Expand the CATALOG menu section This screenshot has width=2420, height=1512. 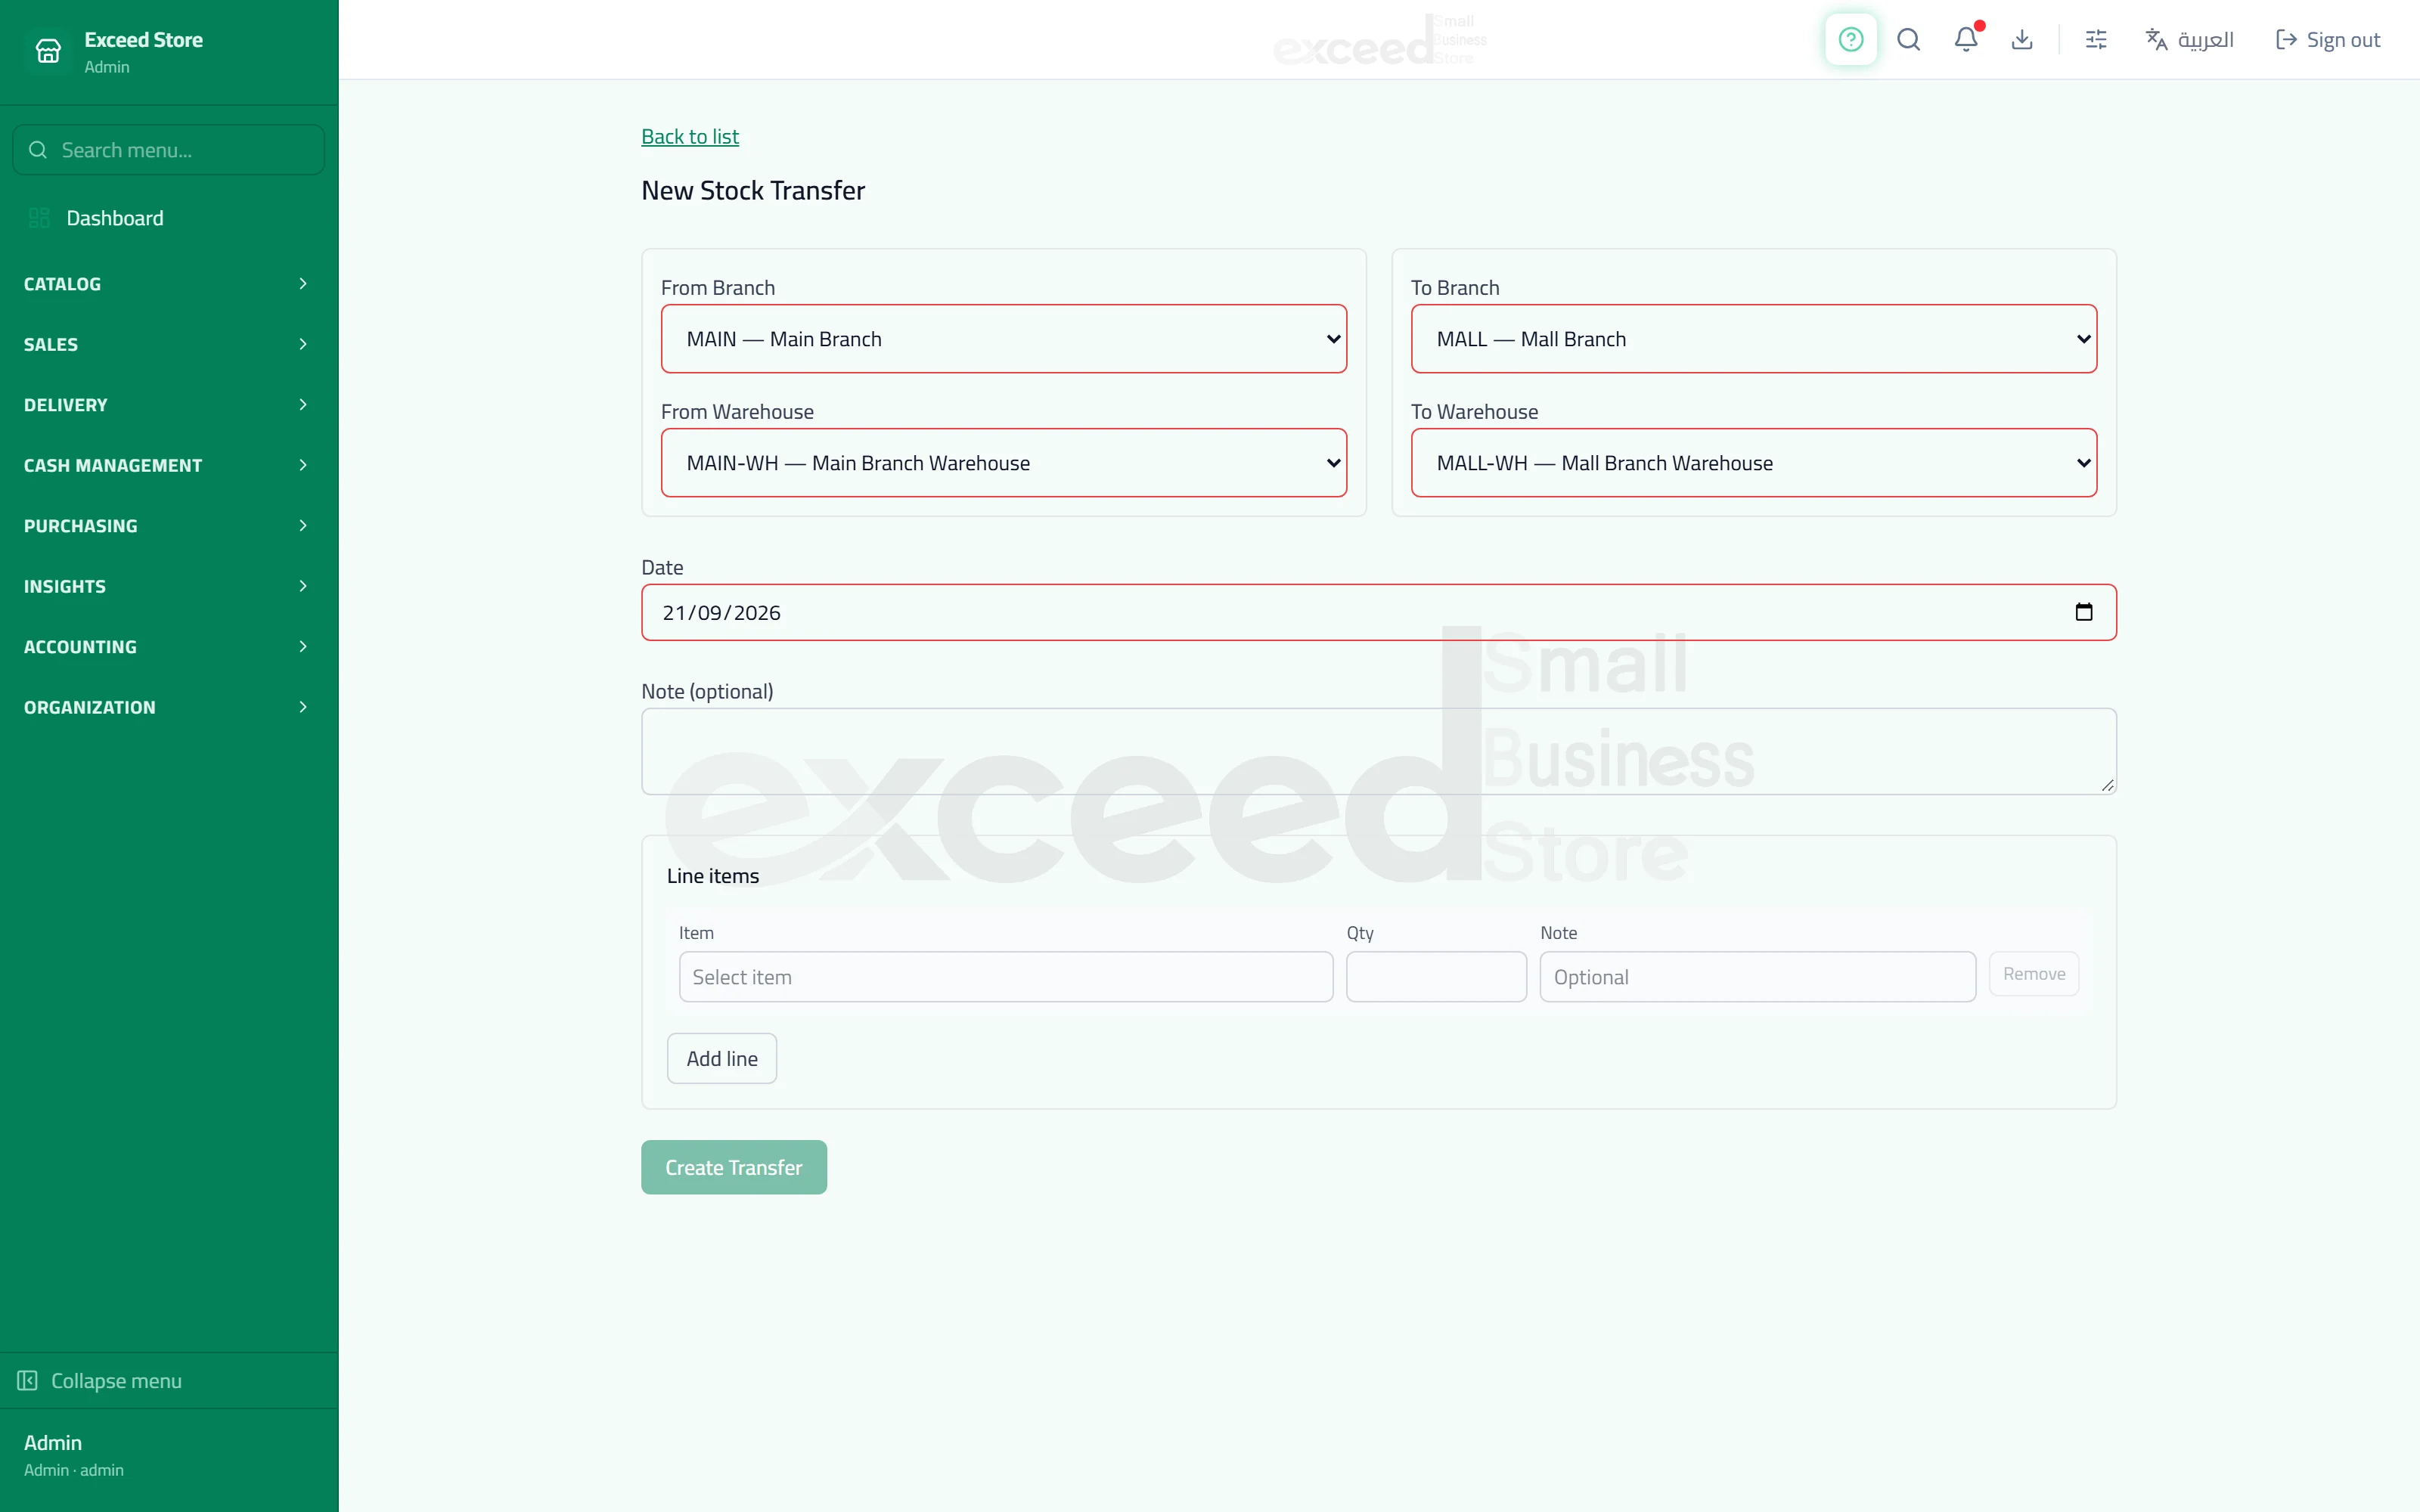point(169,284)
